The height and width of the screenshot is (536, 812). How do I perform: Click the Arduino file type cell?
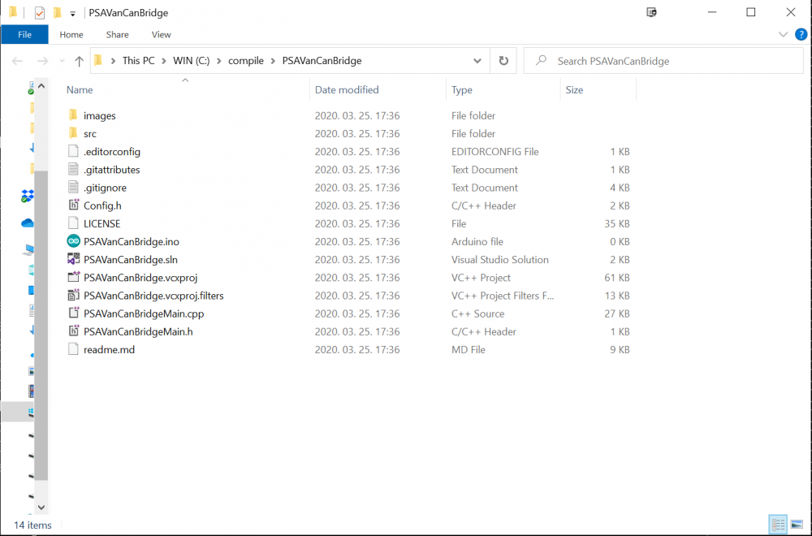(477, 242)
